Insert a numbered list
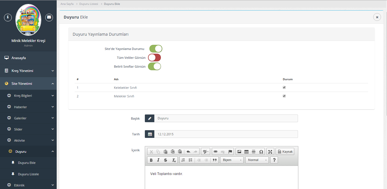The image size is (387, 189). 183,160
